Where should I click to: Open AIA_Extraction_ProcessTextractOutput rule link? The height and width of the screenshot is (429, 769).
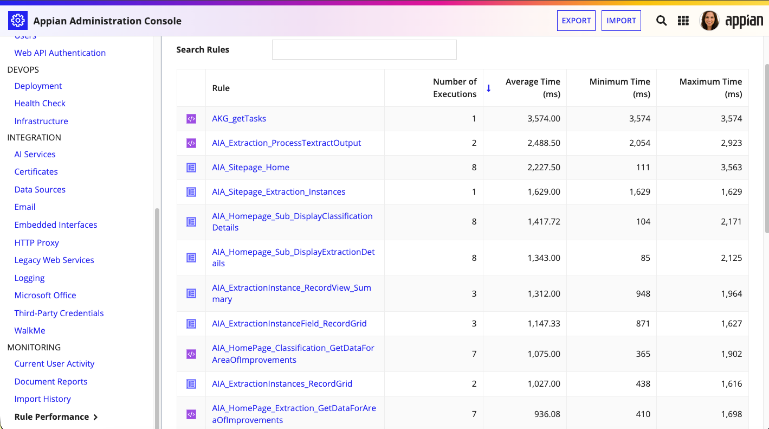(286, 143)
